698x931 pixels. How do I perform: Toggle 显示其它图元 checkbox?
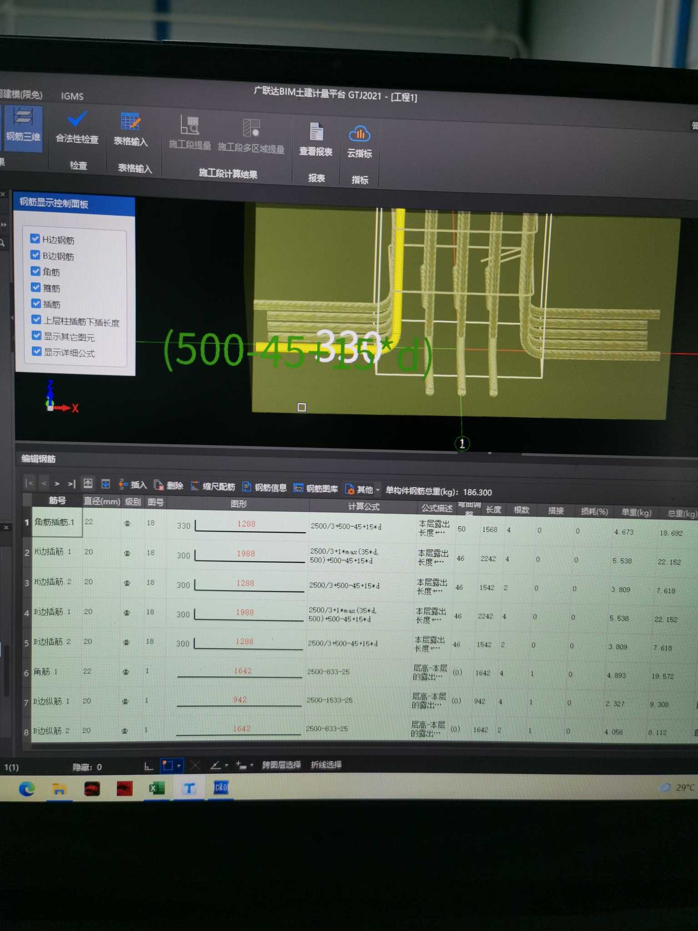37,335
